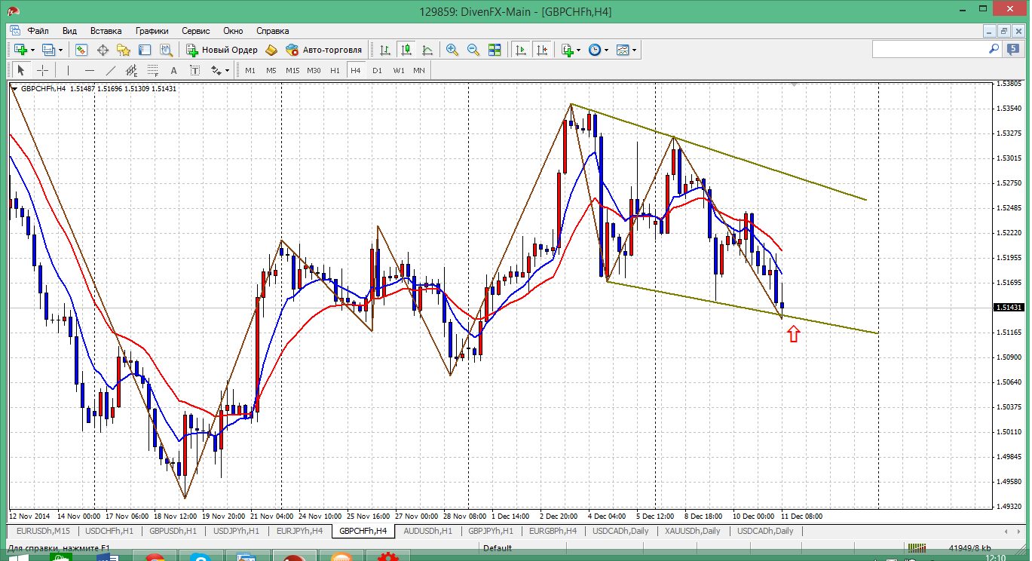Image resolution: width=1032 pixels, height=561 pixels.
Task: Open the chart Templates icon
Action: pyautogui.click(x=623, y=50)
